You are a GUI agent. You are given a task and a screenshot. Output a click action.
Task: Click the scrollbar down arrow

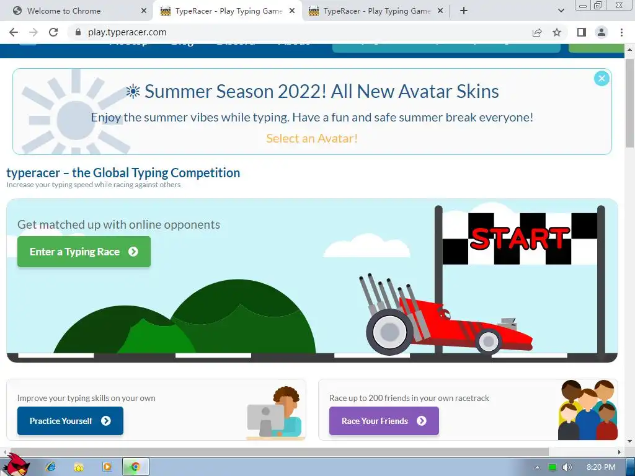pyautogui.click(x=630, y=441)
